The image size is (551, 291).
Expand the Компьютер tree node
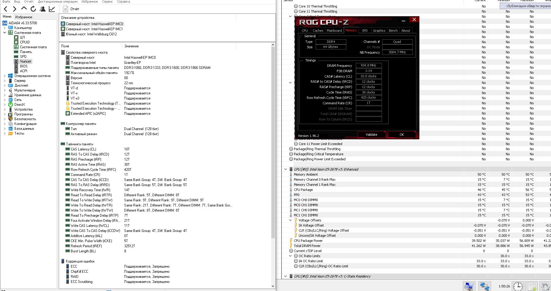pos(5,28)
